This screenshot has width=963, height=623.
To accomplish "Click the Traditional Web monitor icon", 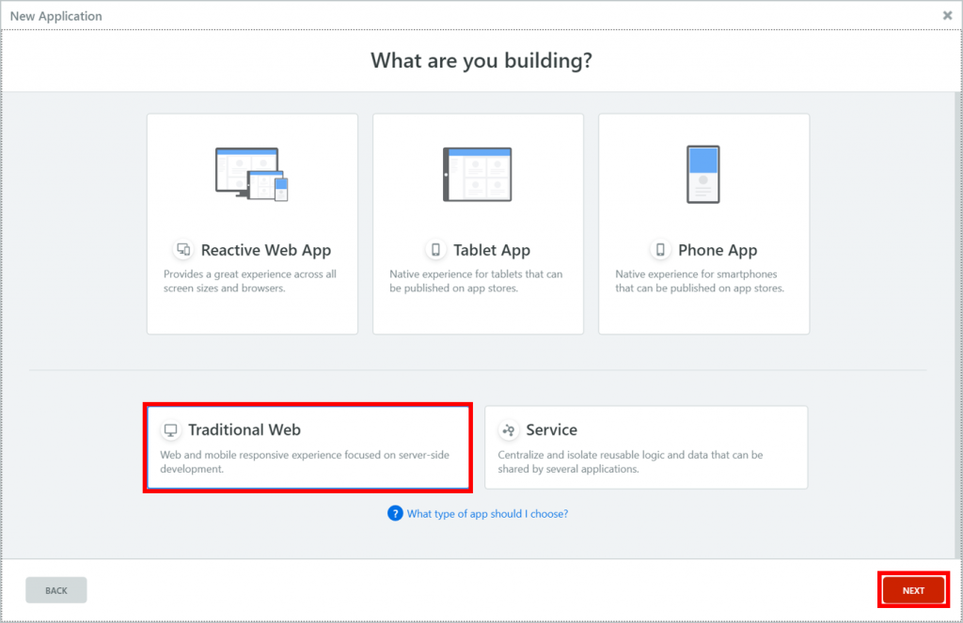I will coord(170,430).
